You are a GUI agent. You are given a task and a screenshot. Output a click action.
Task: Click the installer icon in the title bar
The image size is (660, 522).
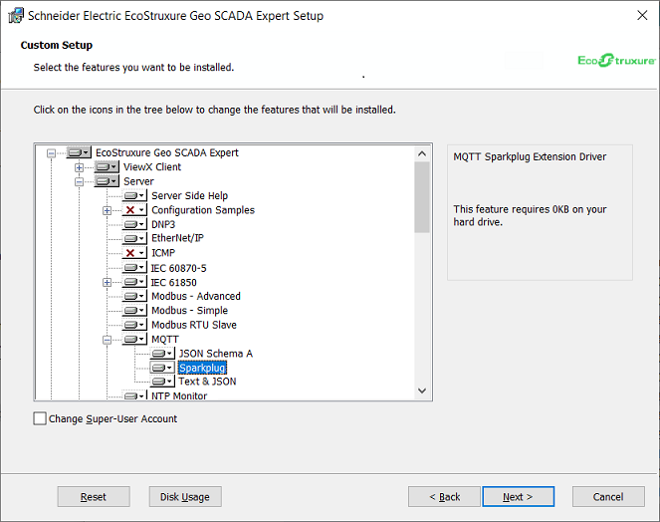(17, 16)
